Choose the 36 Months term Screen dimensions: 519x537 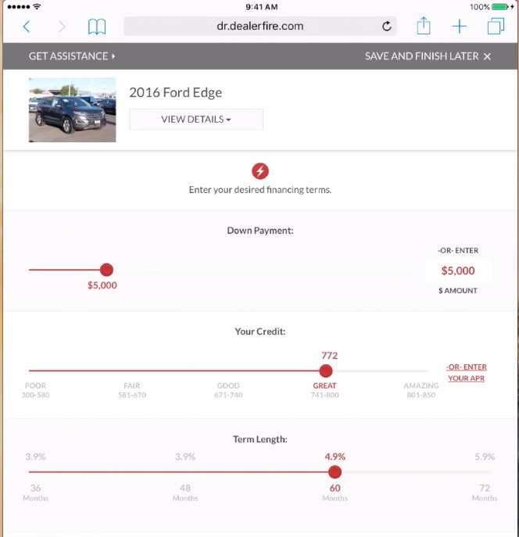point(36,492)
